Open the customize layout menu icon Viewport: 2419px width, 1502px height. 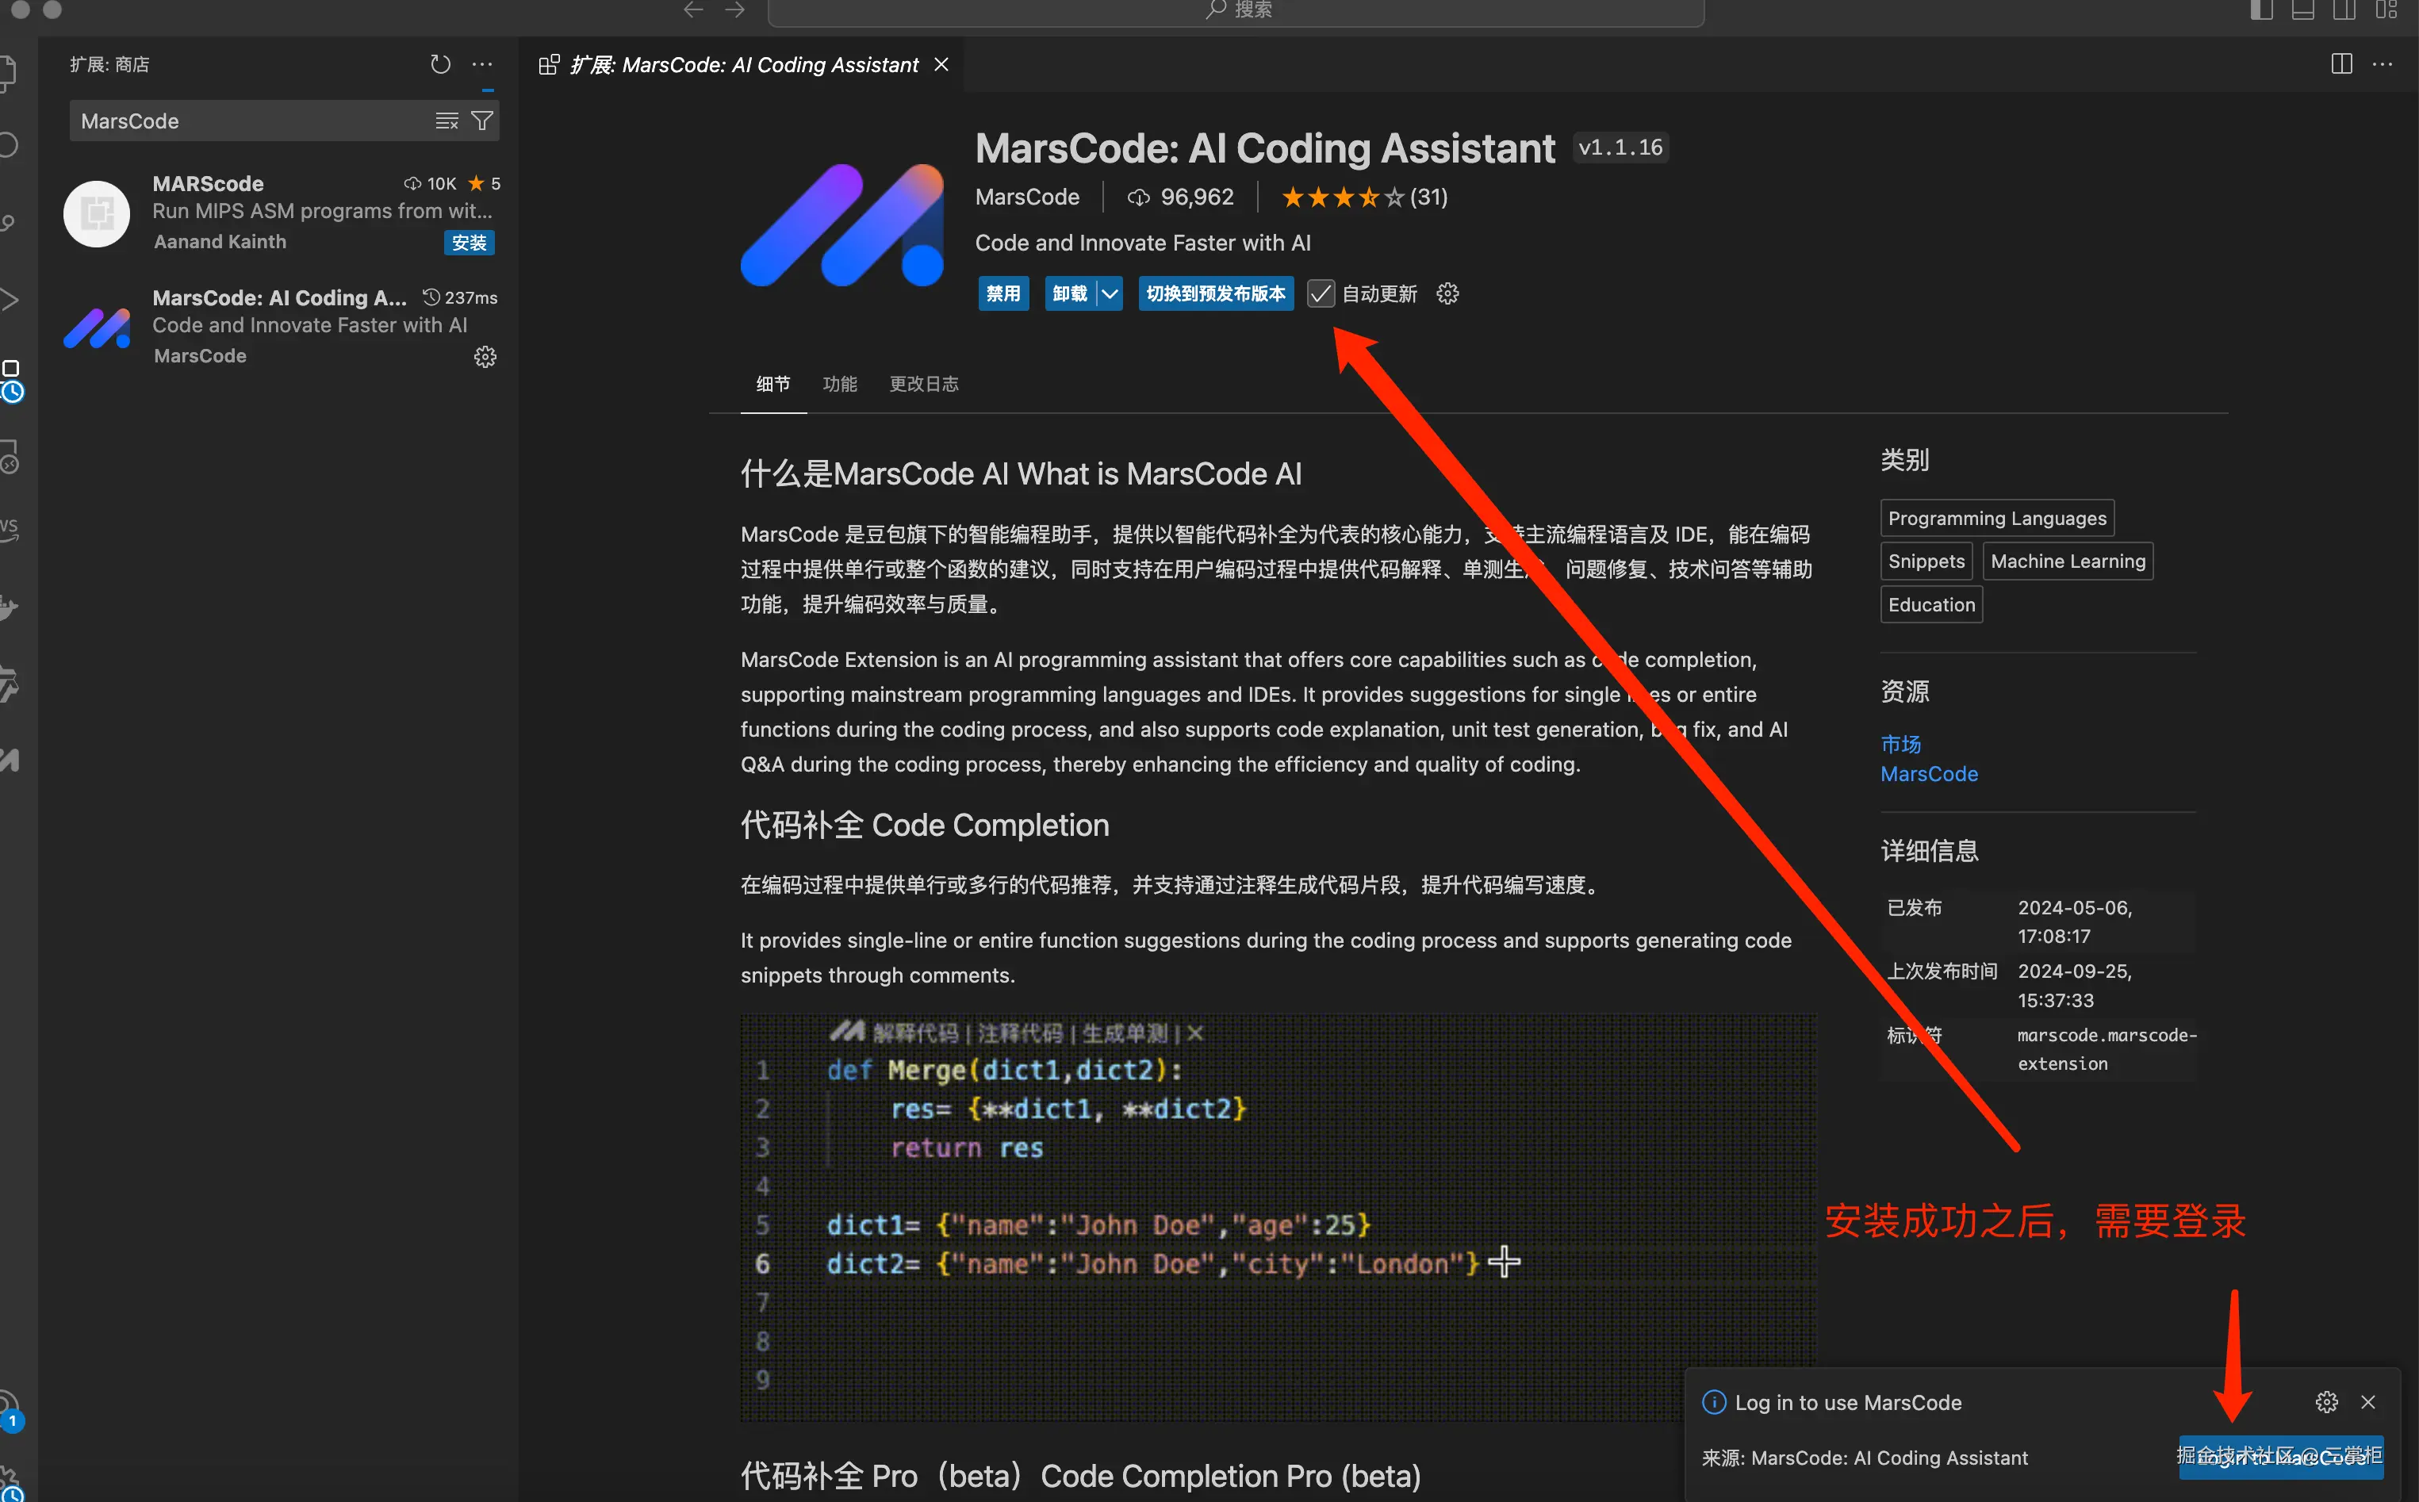2386,10
